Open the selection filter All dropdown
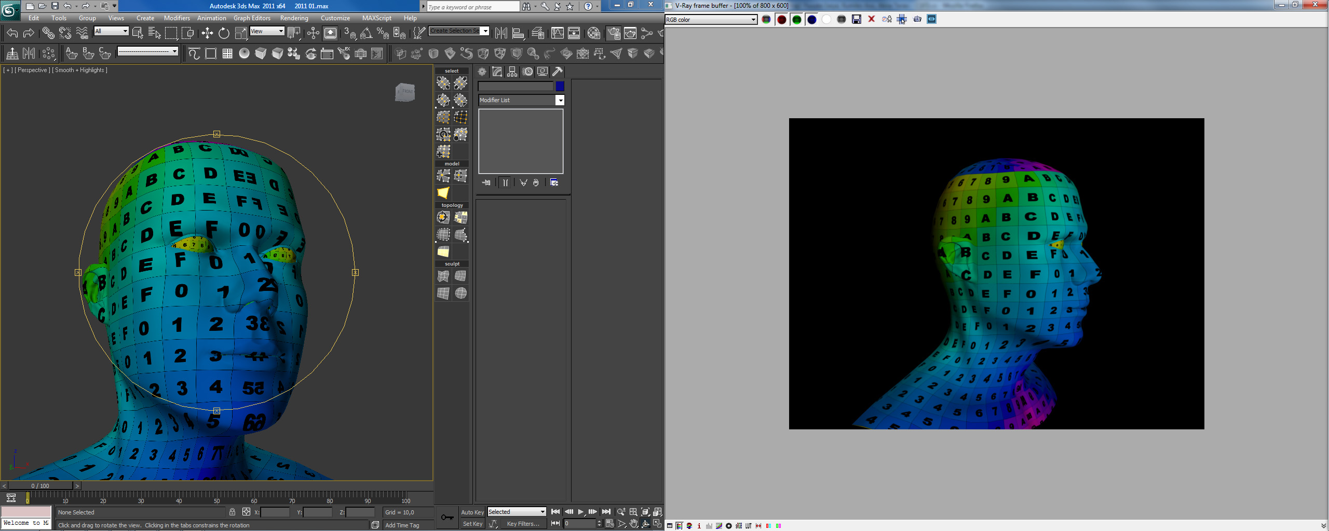 (111, 31)
